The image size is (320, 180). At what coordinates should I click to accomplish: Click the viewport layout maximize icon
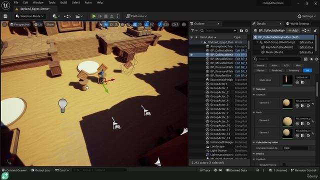click(x=184, y=24)
